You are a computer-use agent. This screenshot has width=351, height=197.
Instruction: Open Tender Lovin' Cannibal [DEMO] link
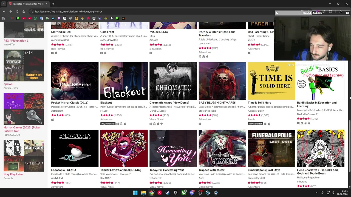pos(120,170)
